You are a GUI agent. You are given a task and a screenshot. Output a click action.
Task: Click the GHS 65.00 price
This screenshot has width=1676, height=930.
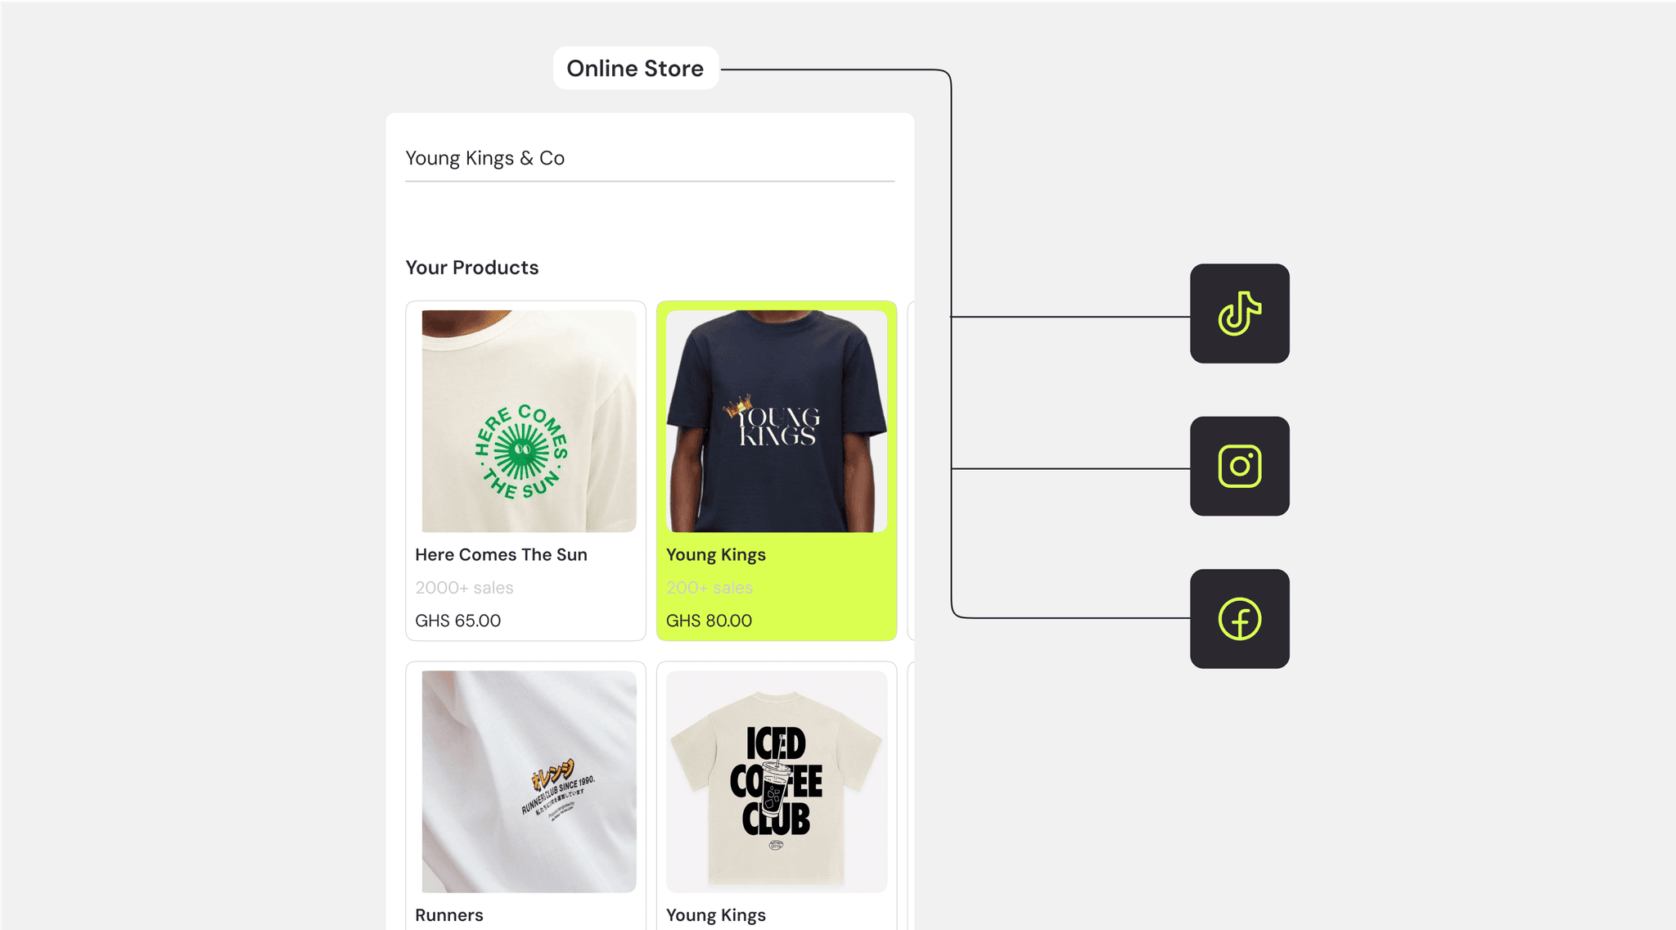click(458, 621)
